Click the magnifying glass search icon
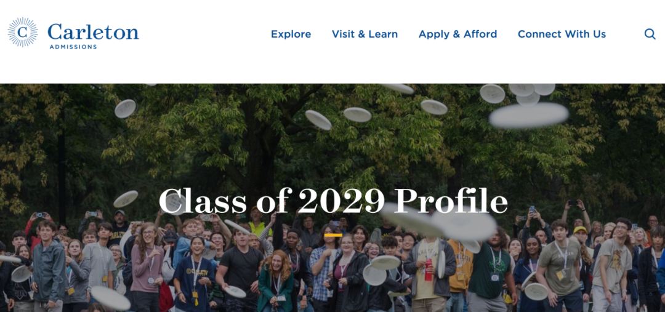 [650, 34]
